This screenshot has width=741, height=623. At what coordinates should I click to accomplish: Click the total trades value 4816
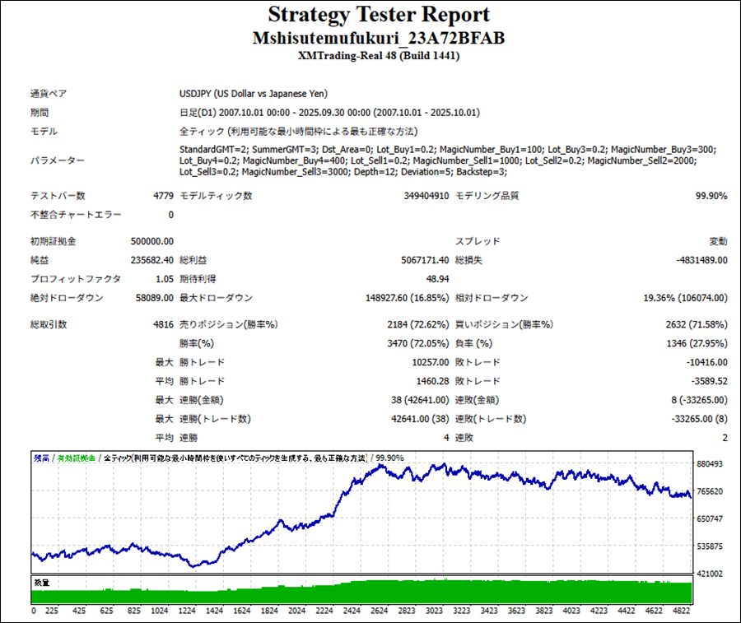tap(163, 324)
